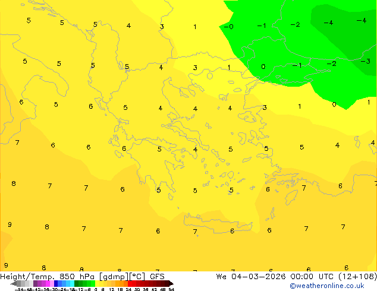
Task: Pick the dark blue swatch in legend
Action: tap(56, 284)
